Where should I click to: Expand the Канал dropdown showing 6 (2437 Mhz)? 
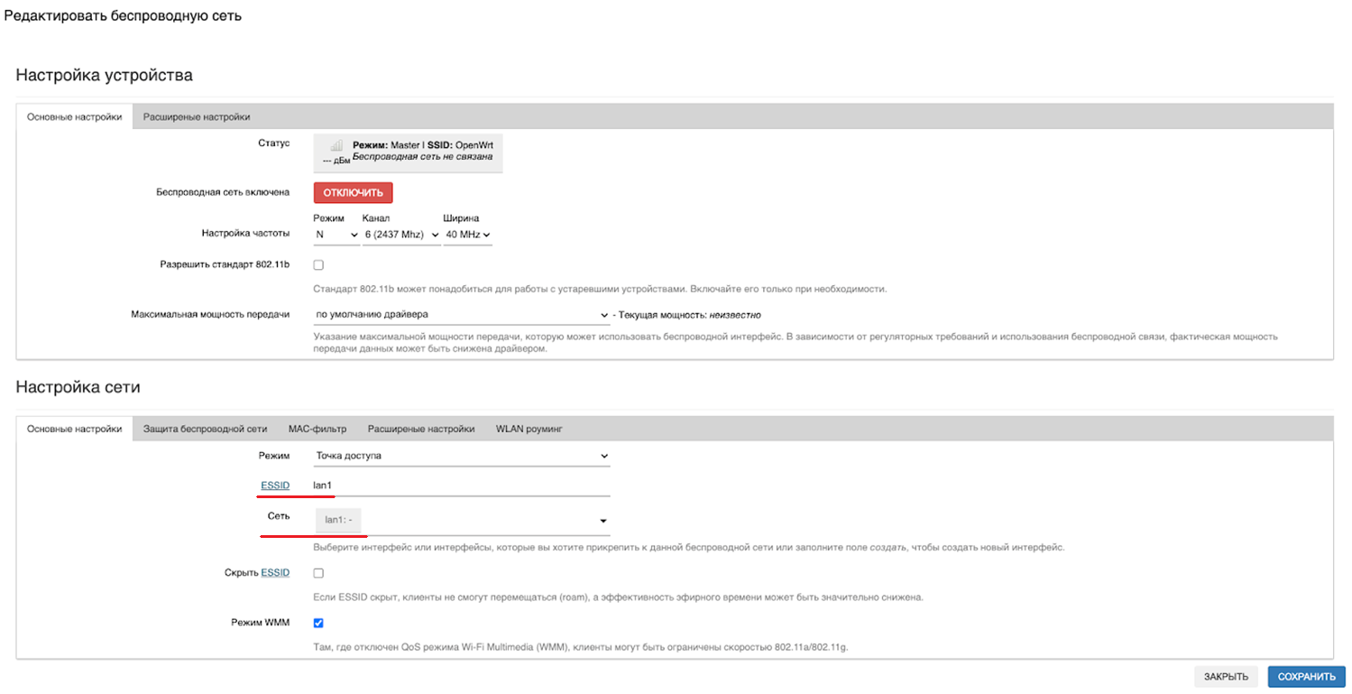(x=400, y=235)
